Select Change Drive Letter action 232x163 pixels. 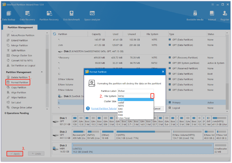pyautogui.click(x=19, y=108)
